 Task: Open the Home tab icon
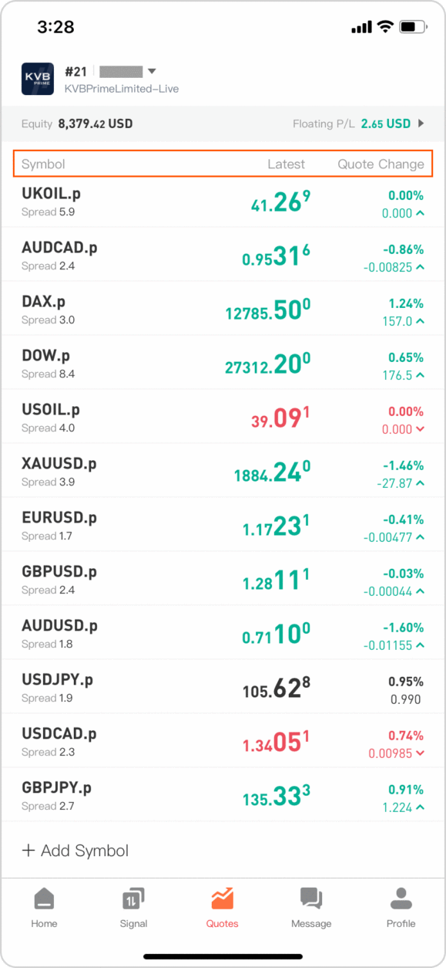[44, 899]
